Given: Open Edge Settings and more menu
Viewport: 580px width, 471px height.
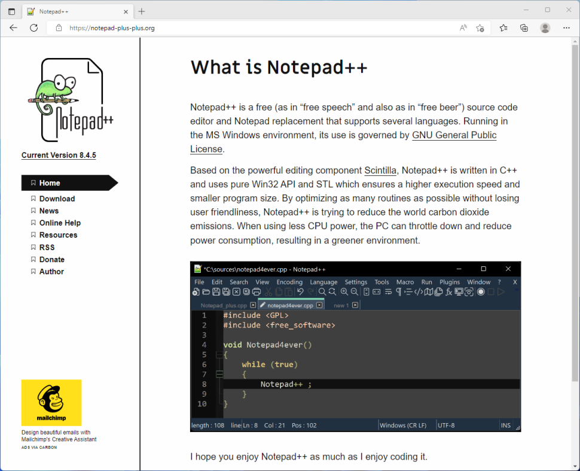Looking at the screenshot, I should [566, 28].
